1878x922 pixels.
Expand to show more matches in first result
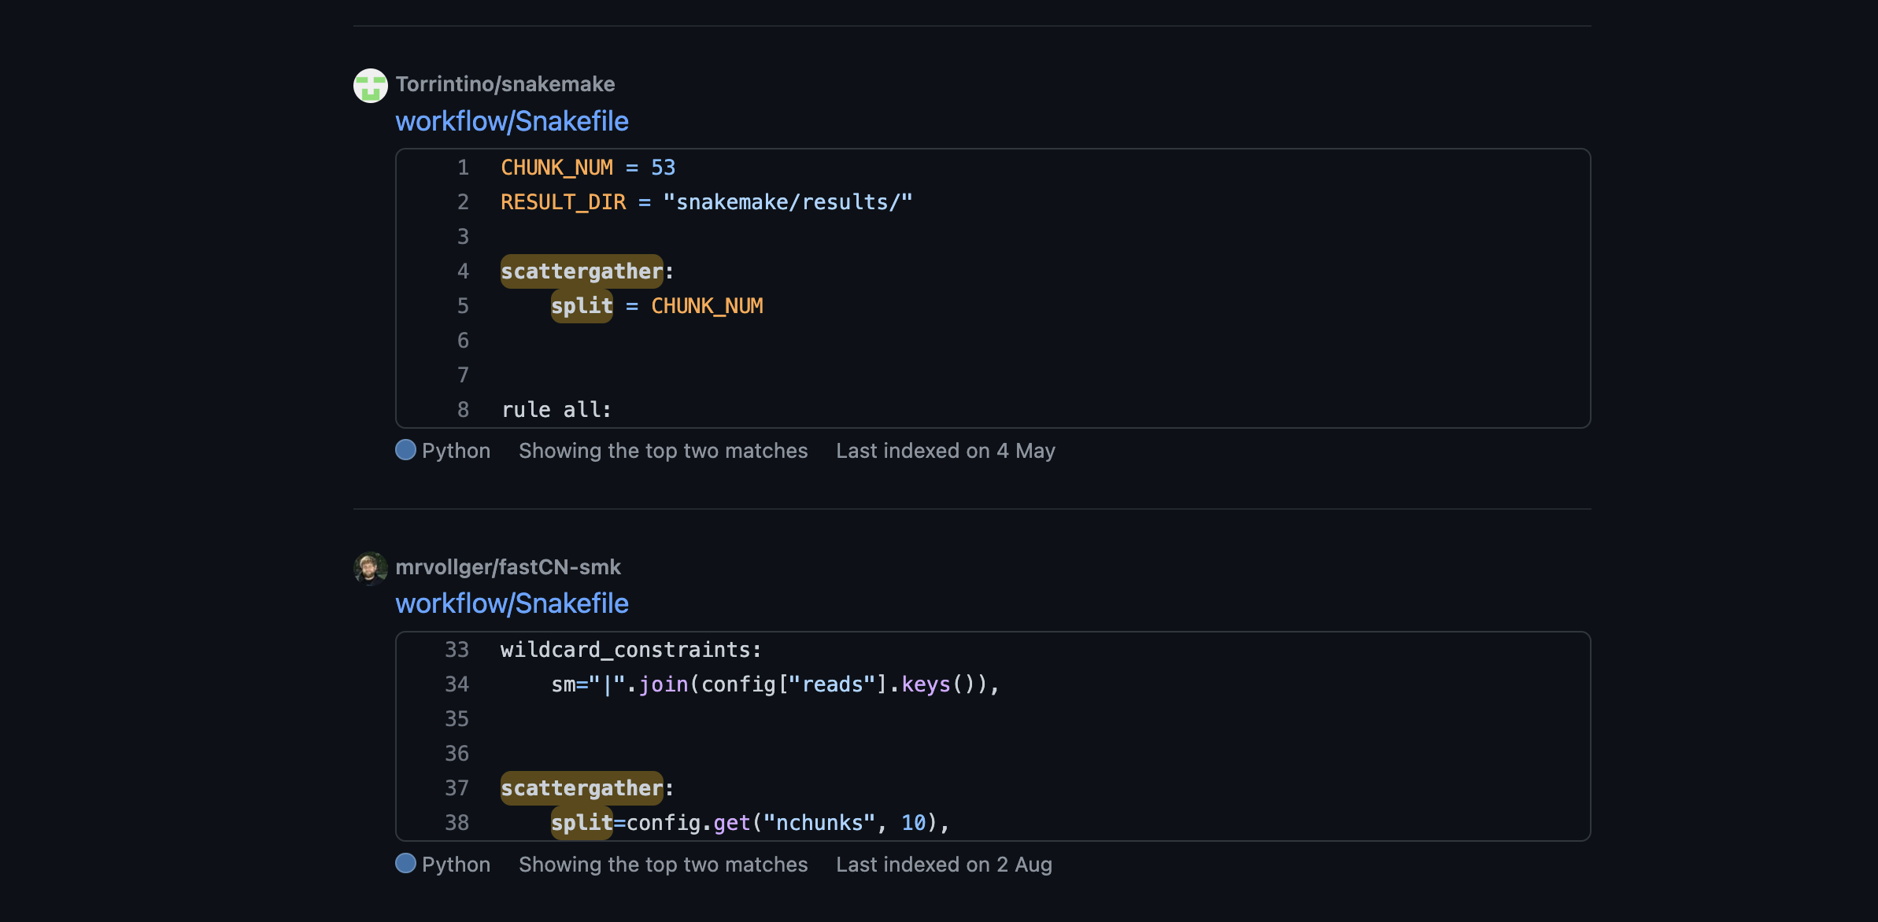click(x=663, y=451)
